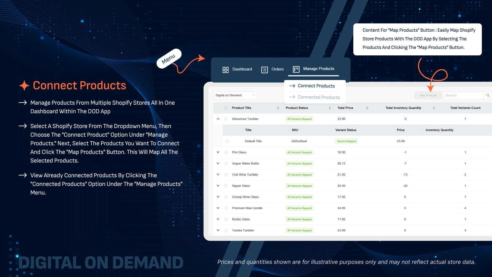Viewport: 492px width, 277px height.
Task: Click the Variant Status sub-header
Action: pyautogui.click(x=346, y=130)
